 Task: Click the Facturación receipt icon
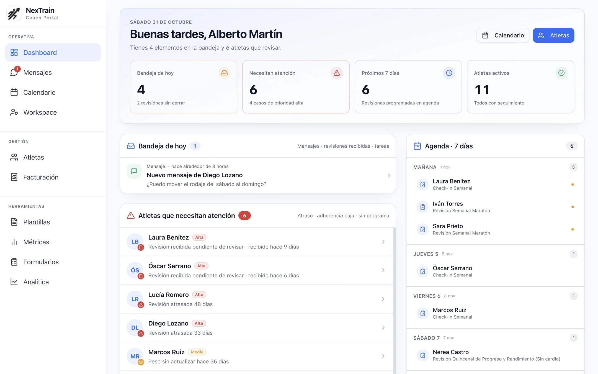(14, 177)
